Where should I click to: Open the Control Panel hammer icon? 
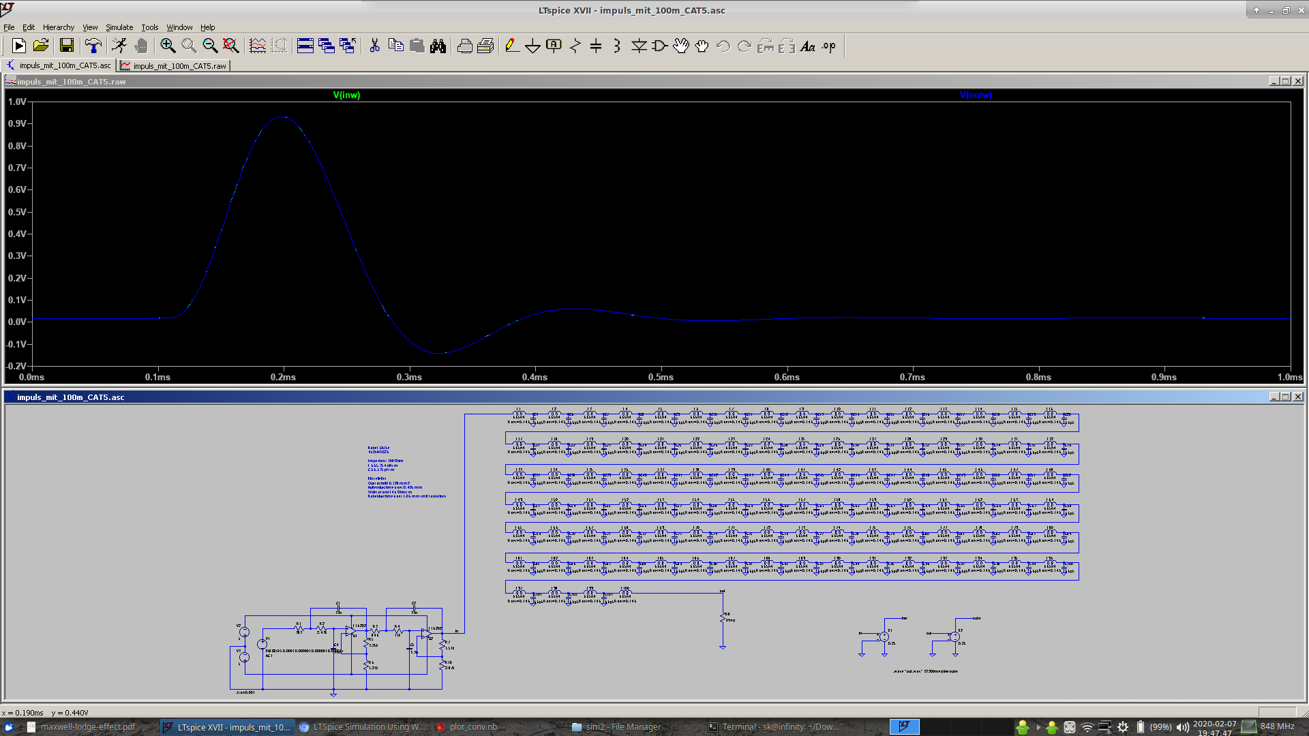[x=93, y=46]
